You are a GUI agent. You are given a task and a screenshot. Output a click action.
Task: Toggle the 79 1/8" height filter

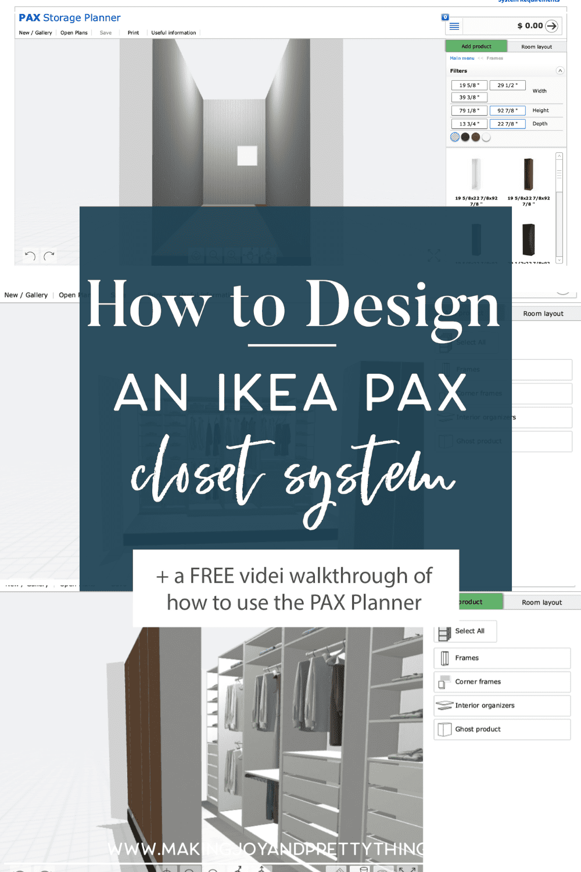tap(469, 110)
